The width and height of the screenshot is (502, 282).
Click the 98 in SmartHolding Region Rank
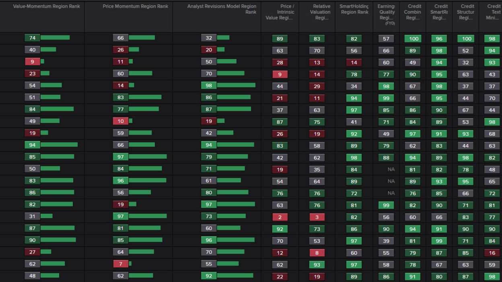click(354, 158)
